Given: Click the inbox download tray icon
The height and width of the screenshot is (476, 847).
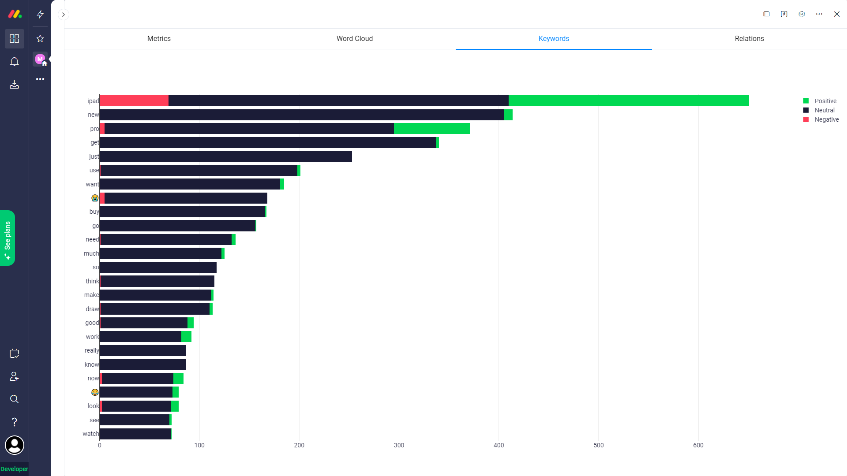Looking at the screenshot, I should pyautogui.click(x=14, y=85).
